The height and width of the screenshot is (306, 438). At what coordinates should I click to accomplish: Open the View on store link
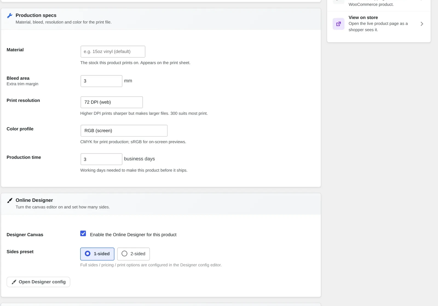379,24
